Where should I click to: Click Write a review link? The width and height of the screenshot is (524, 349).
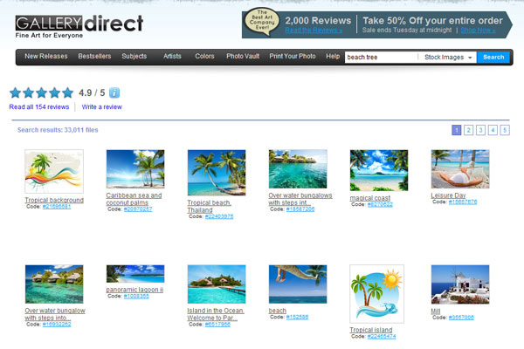coord(101,106)
